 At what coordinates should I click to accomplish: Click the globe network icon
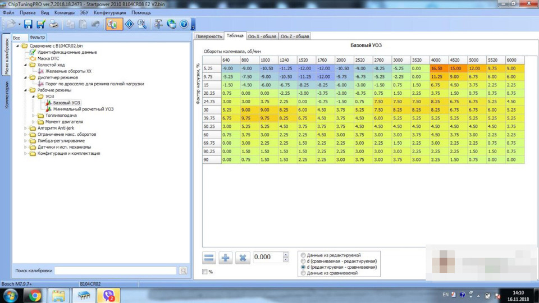[x=172, y=24]
